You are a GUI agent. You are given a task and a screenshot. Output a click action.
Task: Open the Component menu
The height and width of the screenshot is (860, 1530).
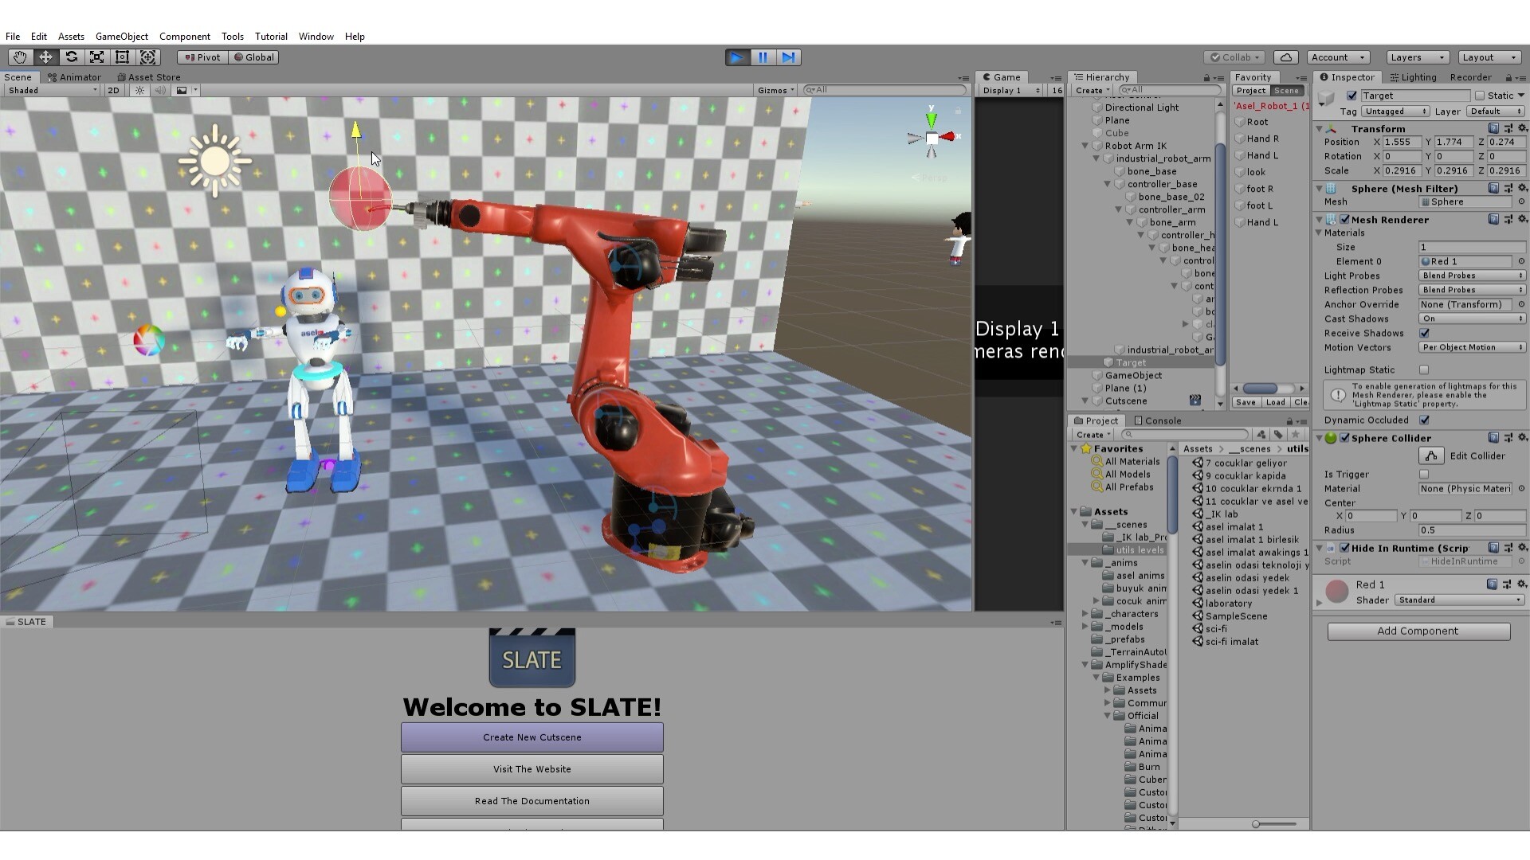point(184,37)
